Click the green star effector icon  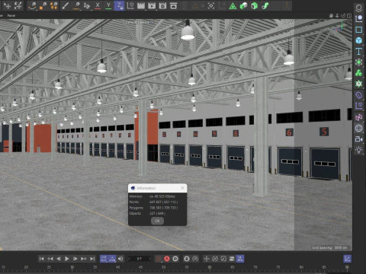tap(358, 84)
